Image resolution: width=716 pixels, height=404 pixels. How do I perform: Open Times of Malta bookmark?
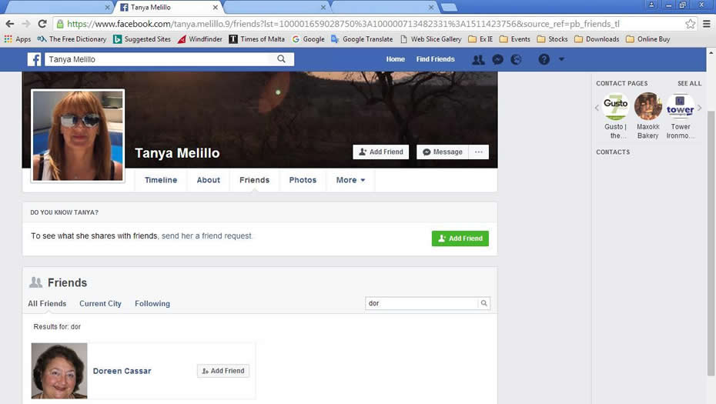256,39
